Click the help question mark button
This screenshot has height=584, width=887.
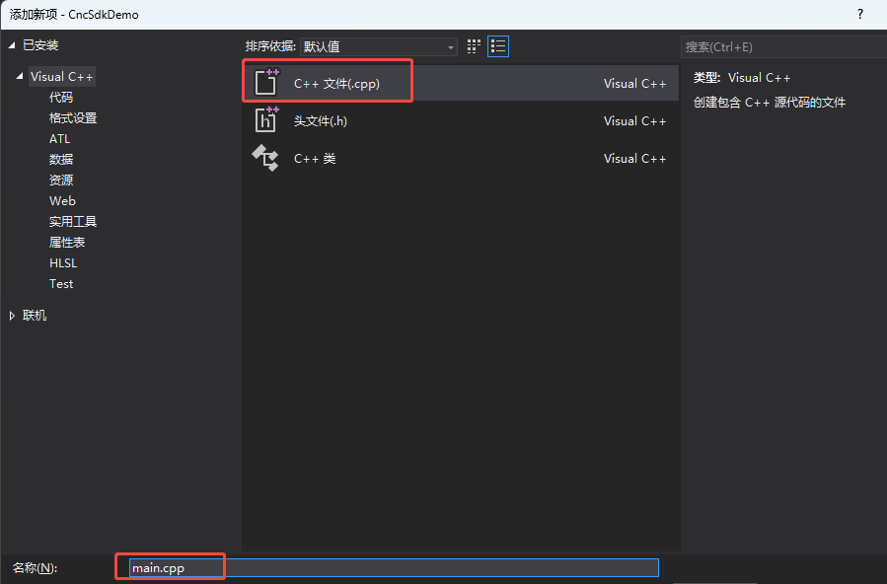(x=860, y=14)
